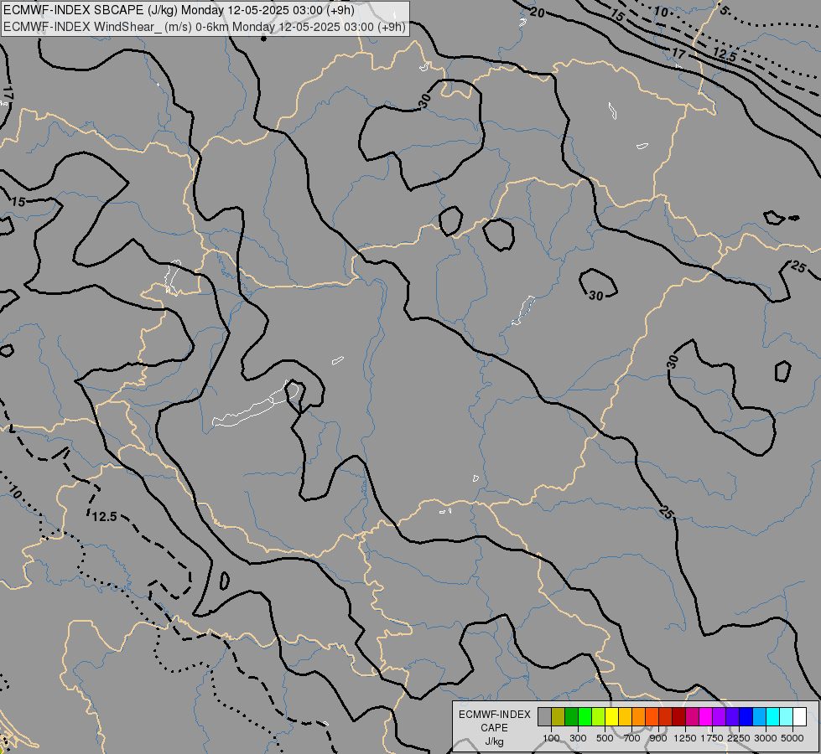Click the legend value 500
821x754 pixels.
tap(605, 738)
